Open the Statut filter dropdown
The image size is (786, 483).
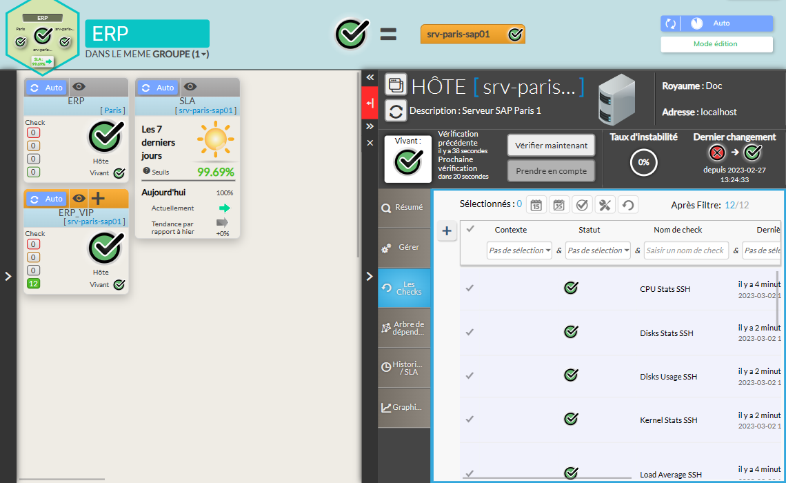click(598, 250)
